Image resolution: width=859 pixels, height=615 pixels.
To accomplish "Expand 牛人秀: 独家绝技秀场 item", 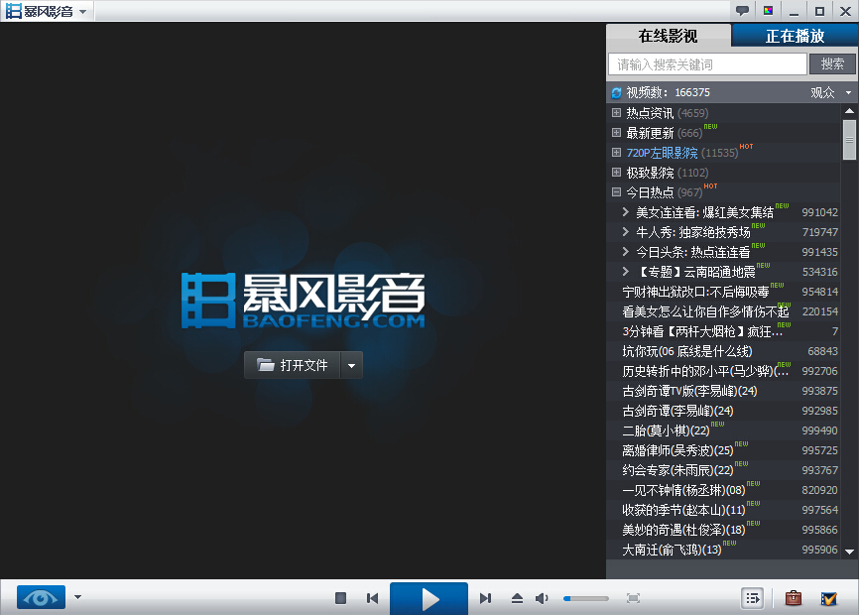I will [x=625, y=232].
